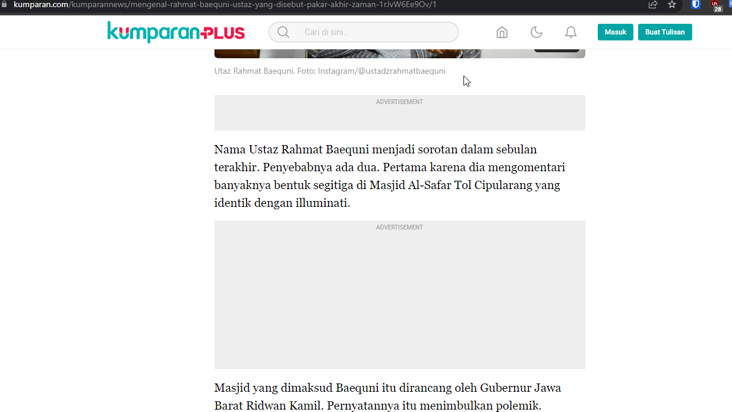The width and height of the screenshot is (732, 412).
Task: Open notifications via the bell icon
Action: point(571,33)
